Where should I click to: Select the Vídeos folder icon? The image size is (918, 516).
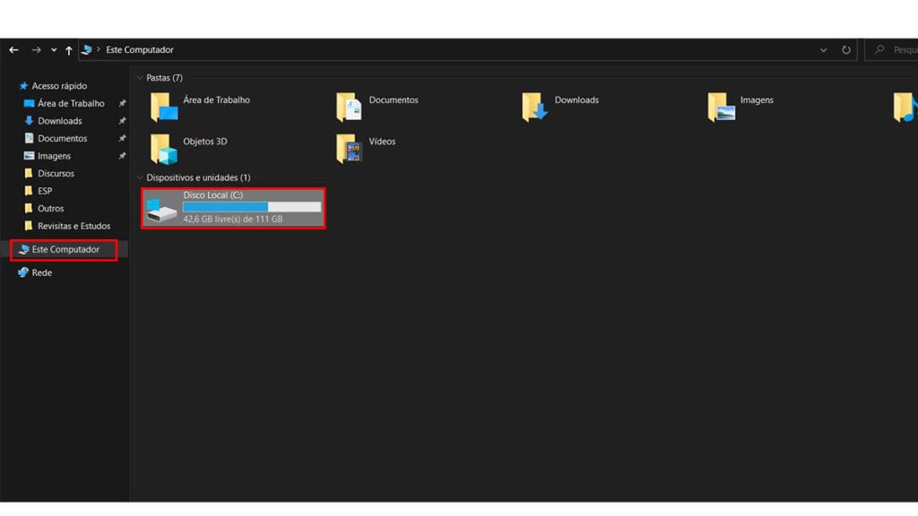coord(349,149)
